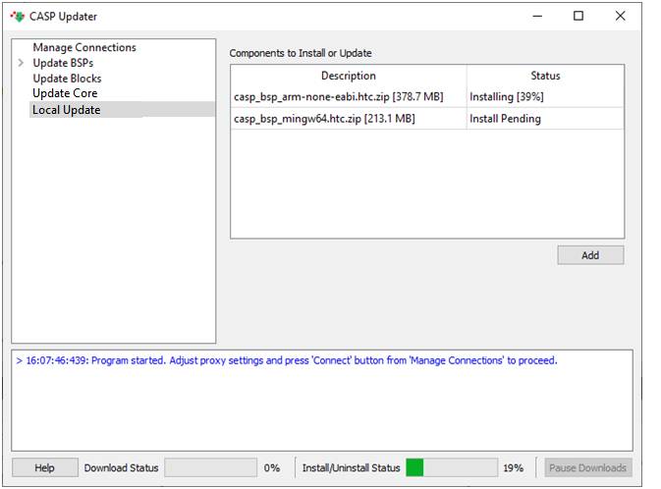
Task: Click the Description column header
Action: tap(348, 76)
